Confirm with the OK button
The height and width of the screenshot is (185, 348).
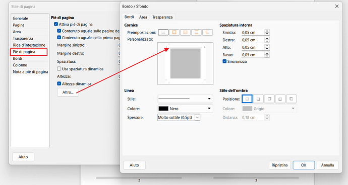click(304, 165)
